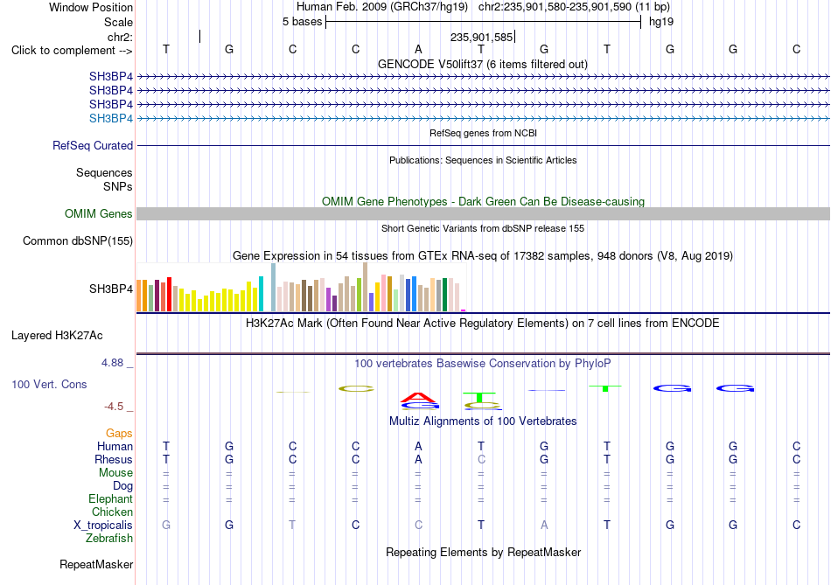The image size is (831, 585).
Task: Open the GTEx 'Gene Expression in 54 tissues' title
Action: tap(483, 256)
